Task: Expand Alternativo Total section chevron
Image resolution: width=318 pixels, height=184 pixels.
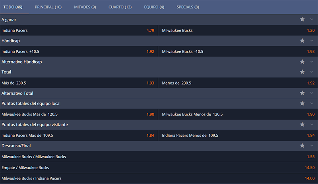Action: click(x=312, y=93)
